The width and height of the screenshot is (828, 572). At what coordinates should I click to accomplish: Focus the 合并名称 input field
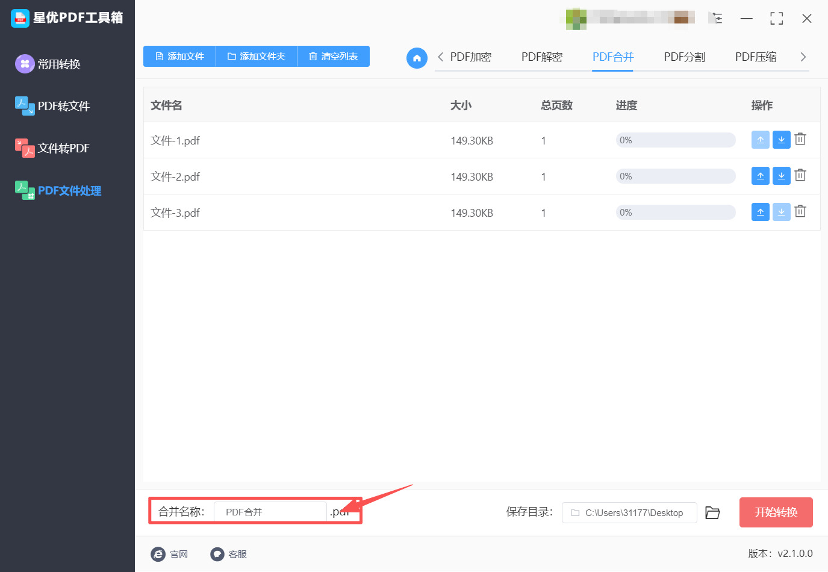pos(270,512)
